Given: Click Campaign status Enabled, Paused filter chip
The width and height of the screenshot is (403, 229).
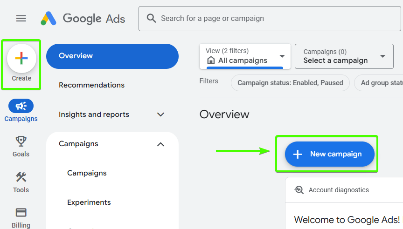Looking at the screenshot, I should click(290, 83).
